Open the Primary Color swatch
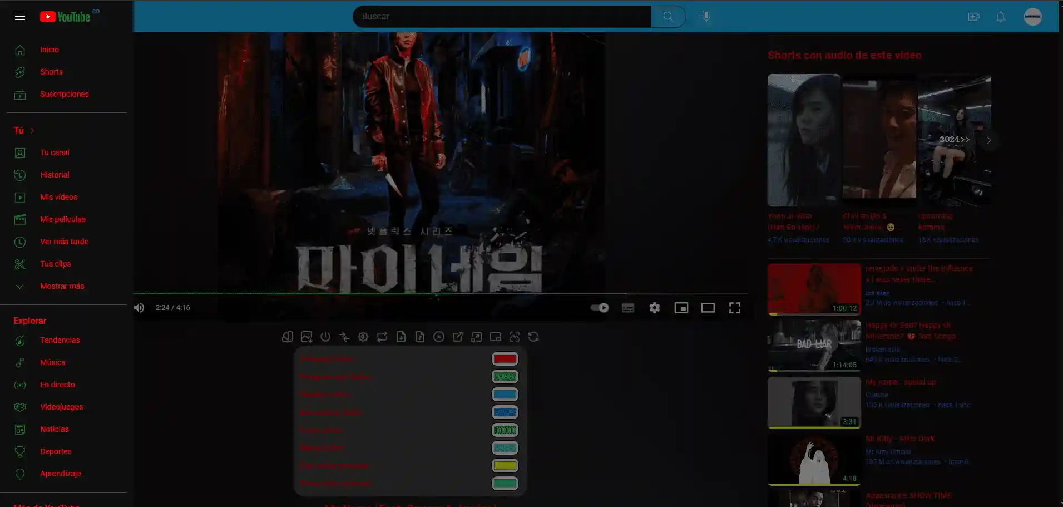The height and width of the screenshot is (507, 1063). point(505,359)
